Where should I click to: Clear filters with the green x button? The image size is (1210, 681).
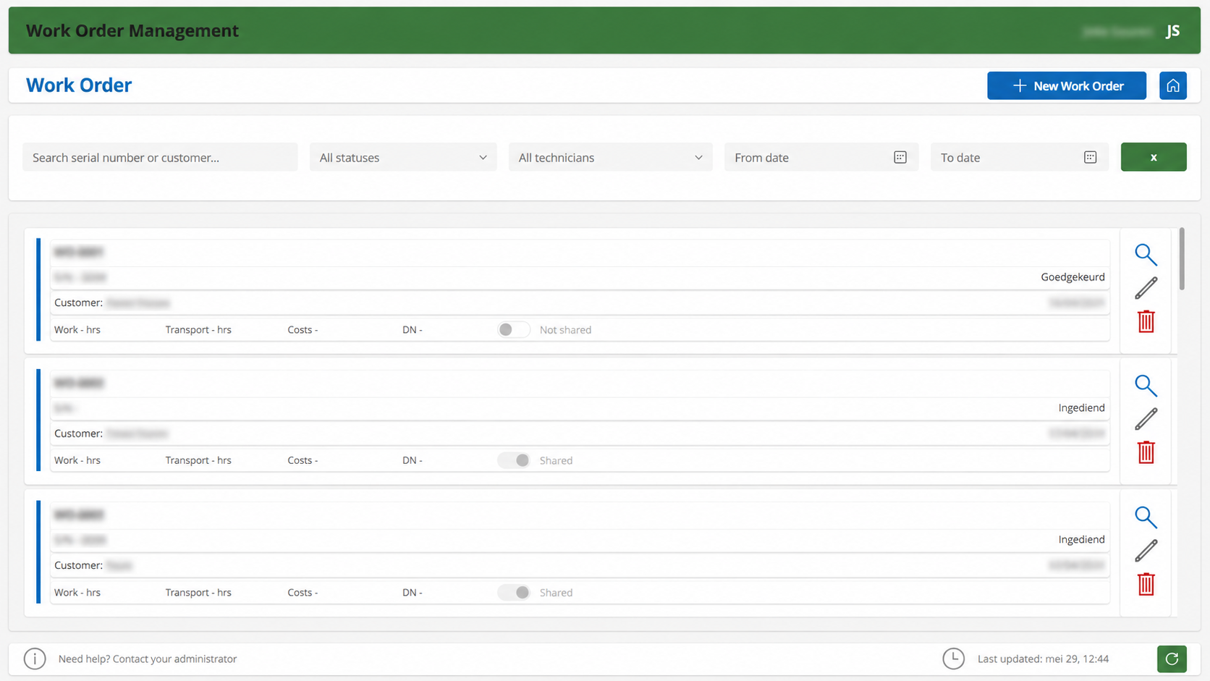pyautogui.click(x=1153, y=157)
